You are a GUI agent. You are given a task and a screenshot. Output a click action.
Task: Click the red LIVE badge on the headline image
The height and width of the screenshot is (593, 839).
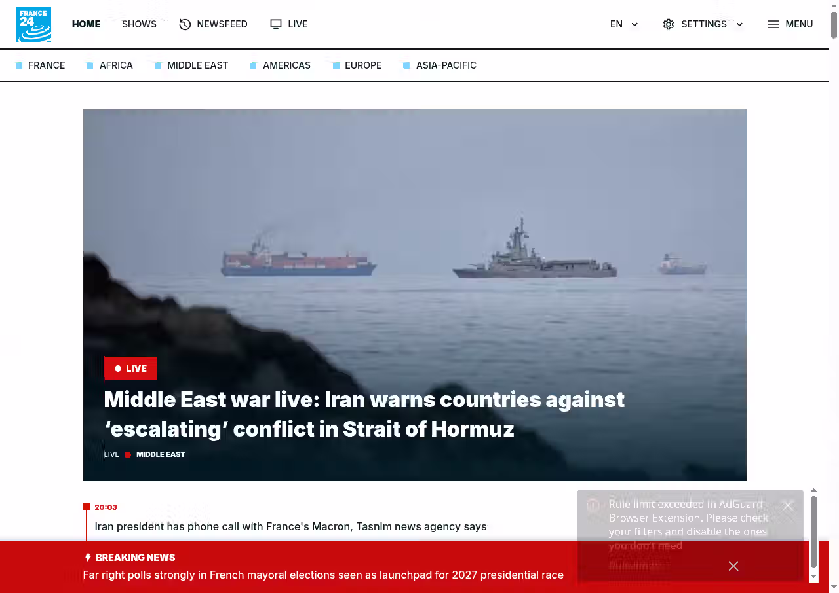pos(130,368)
